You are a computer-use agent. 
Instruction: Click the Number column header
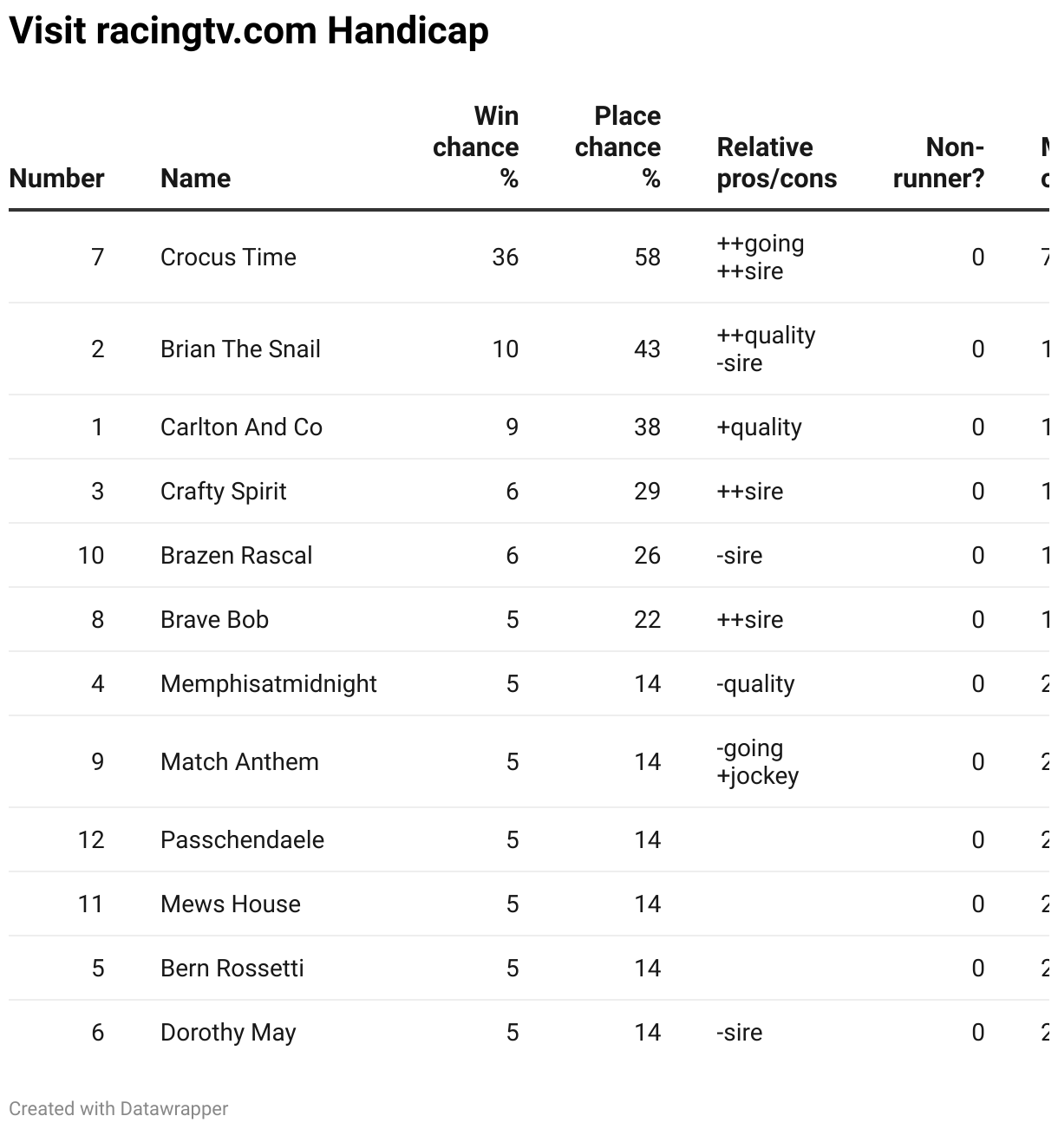click(56, 179)
